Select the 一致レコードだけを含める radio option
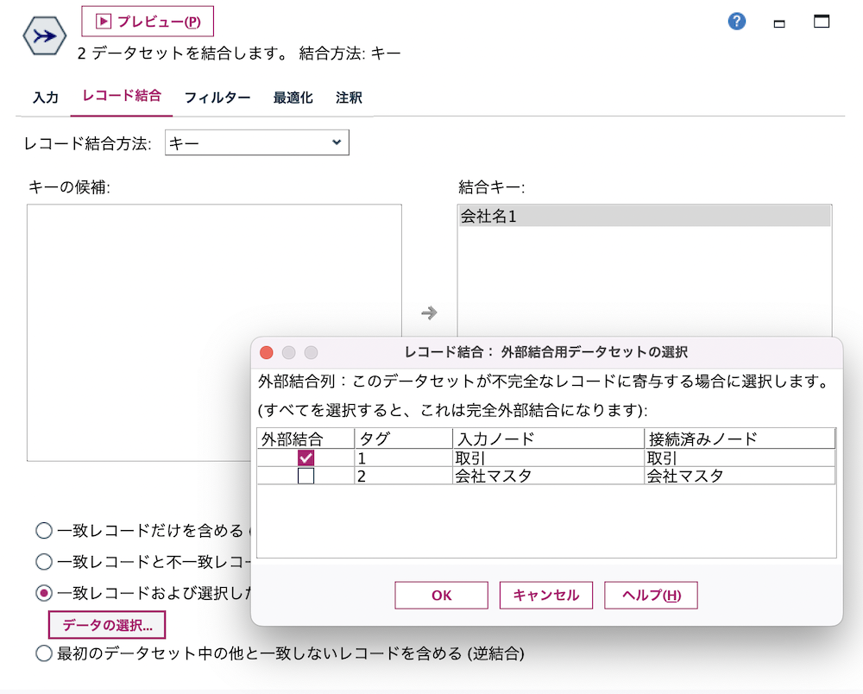Viewport: 863px width, 694px height. click(x=43, y=530)
